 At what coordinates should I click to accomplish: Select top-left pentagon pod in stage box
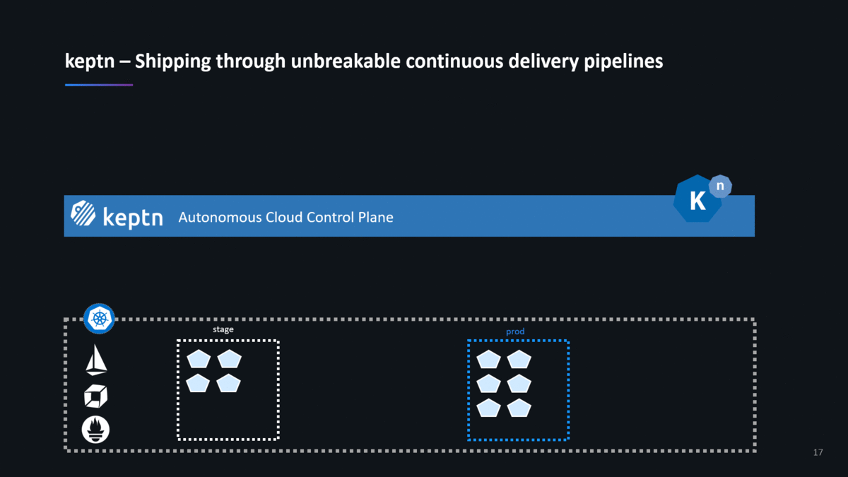199,359
